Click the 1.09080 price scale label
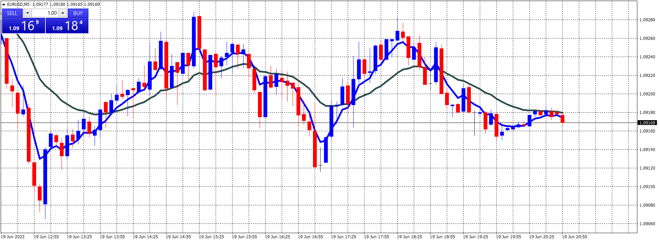Viewport: 659px width, 241px height. [647, 205]
